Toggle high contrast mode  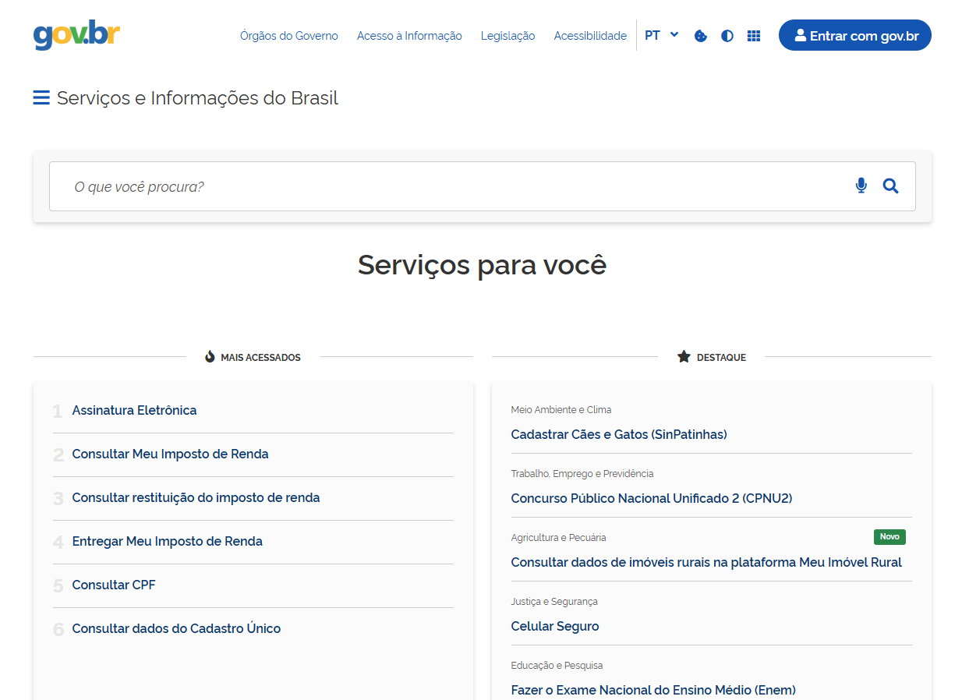(x=727, y=36)
